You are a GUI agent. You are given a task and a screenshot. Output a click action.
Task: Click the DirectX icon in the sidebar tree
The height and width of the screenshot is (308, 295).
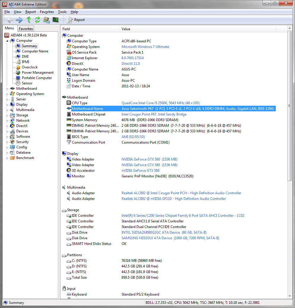12,126
